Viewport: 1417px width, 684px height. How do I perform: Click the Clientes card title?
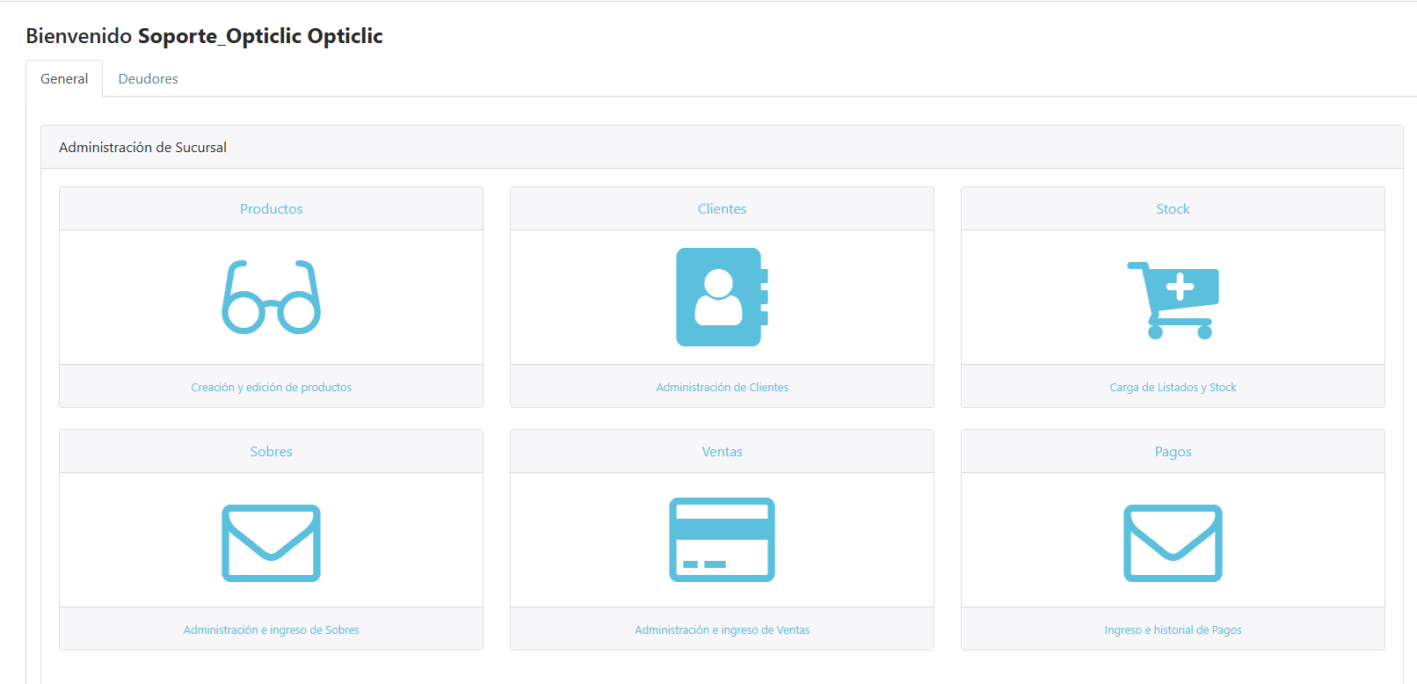[x=722, y=209]
